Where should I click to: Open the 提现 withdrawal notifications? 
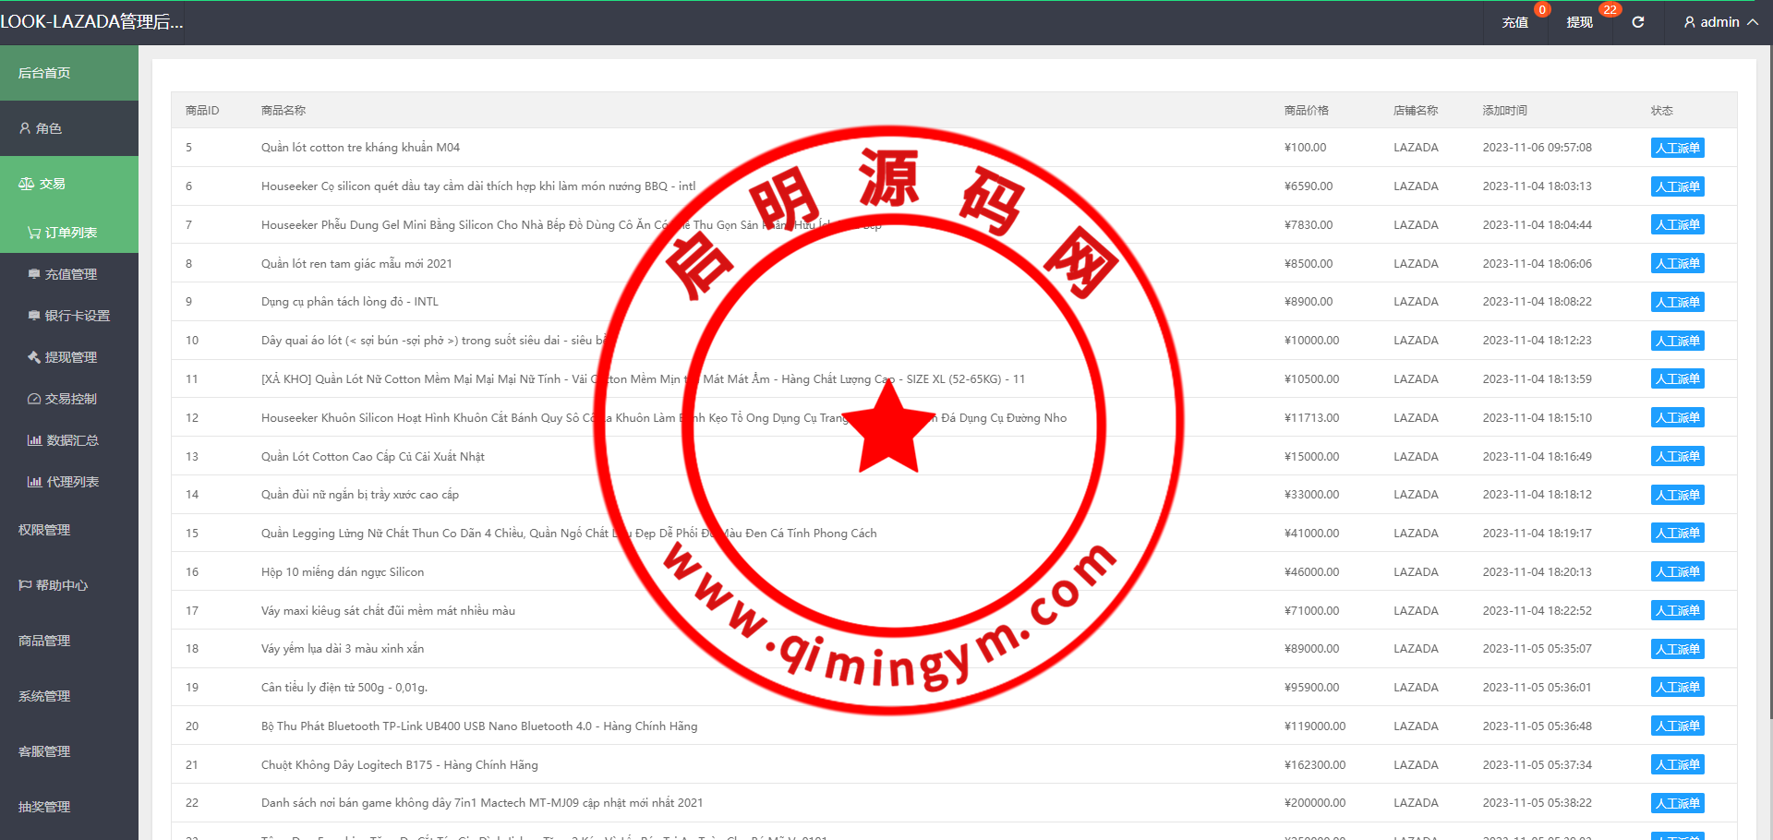1579,22
